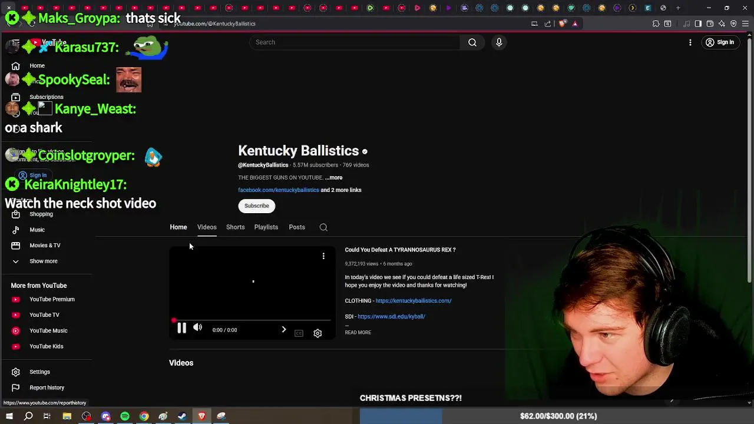Image resolution: width=754 pixels, height=424 pixels.
Task: Click the Sign in button at top right
Action: coord(719,42)
